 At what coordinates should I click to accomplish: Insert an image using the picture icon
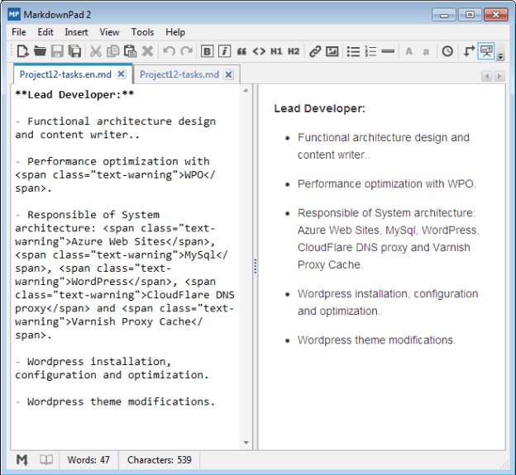[x=332, y=51]
